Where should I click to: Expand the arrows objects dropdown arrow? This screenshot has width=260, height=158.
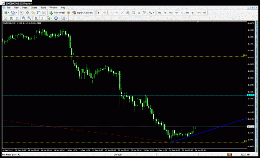(x=154, y=13)
